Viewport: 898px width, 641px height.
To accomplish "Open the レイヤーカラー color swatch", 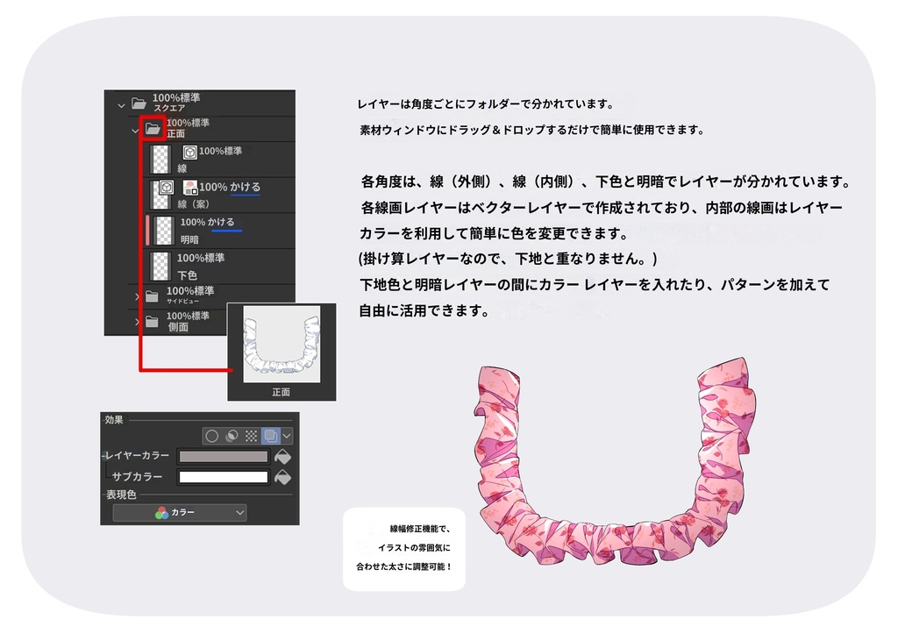I will tap(223, 456).
